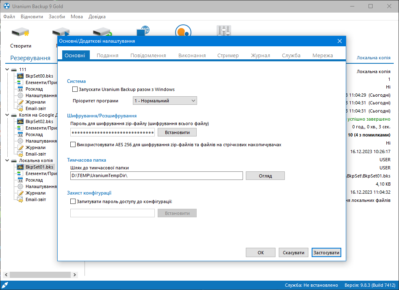Image resolution: width=399 pixels, height=290 pixels.
Task: Click the zip encryption password field
Action: (113, 132)
